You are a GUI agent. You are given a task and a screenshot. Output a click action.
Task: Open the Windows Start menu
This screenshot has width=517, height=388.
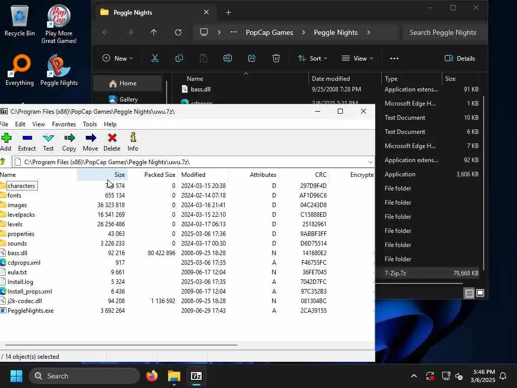(16, 376)
